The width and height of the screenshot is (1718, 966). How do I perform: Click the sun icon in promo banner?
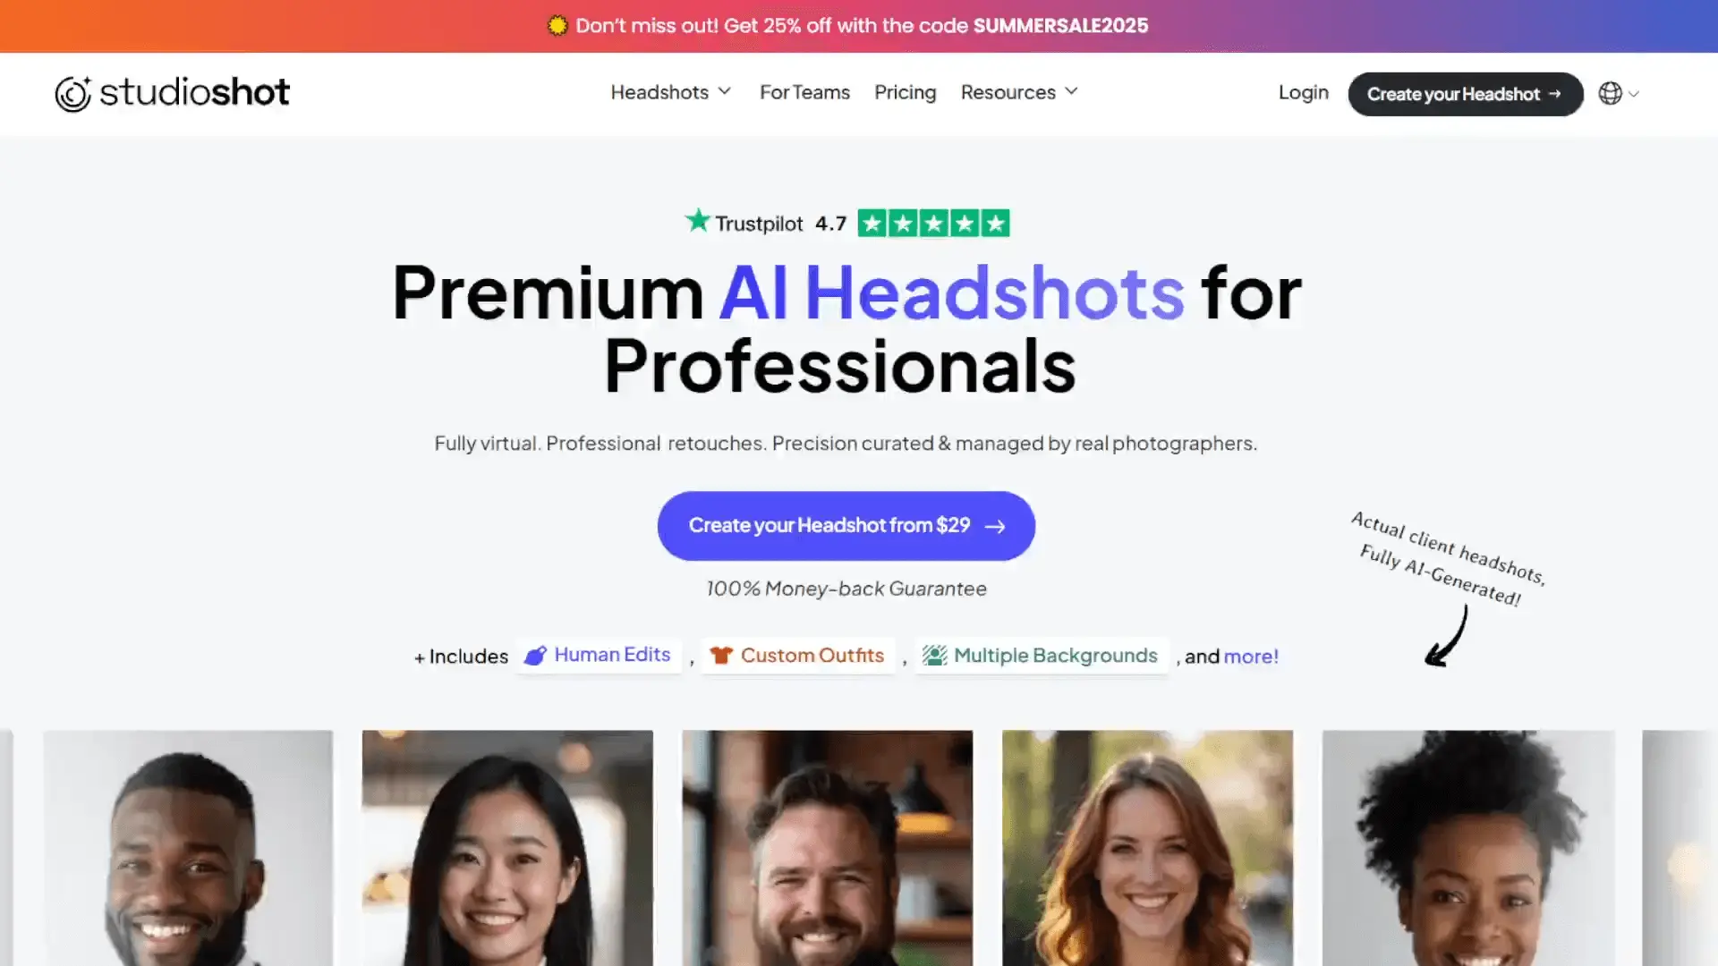[x=557, y=26]
